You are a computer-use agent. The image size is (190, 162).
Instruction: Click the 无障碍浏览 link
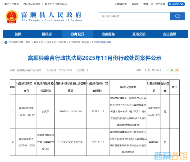121,4
